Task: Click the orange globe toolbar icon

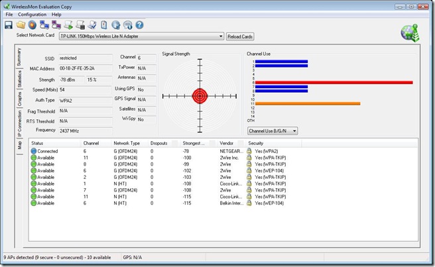Action: tap(32, 25)
